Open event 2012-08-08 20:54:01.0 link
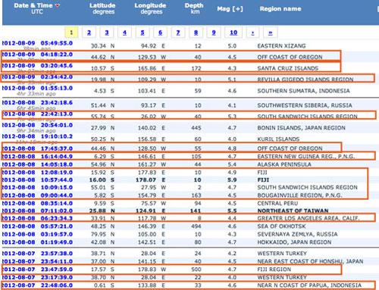 coord(37,125)
